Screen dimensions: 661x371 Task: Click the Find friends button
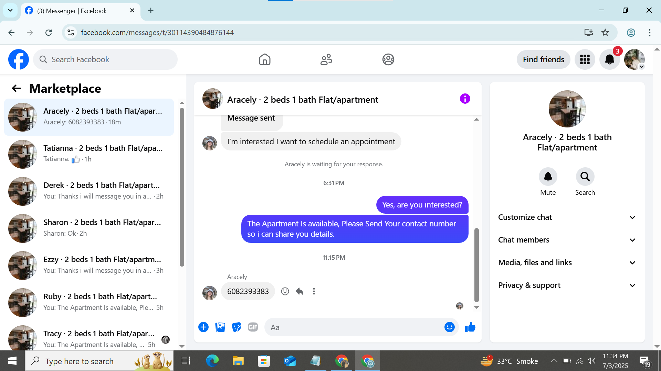tap(543, 59)
